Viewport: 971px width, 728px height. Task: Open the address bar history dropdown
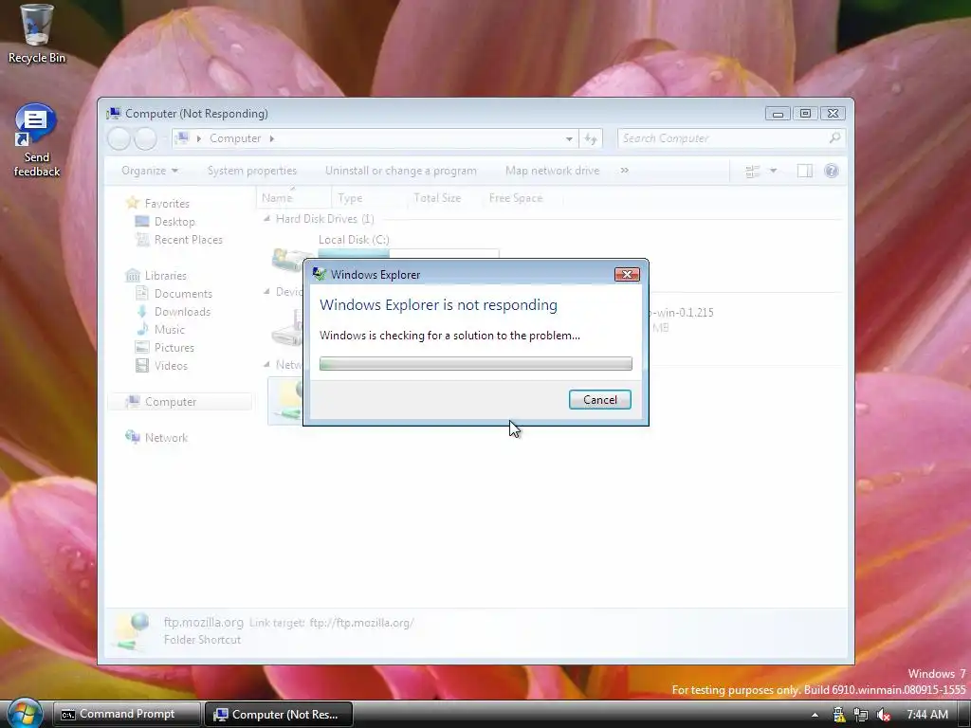point(569,138)
